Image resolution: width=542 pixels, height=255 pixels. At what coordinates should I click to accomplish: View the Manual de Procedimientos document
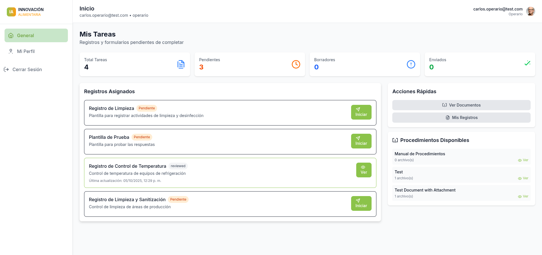523,160
